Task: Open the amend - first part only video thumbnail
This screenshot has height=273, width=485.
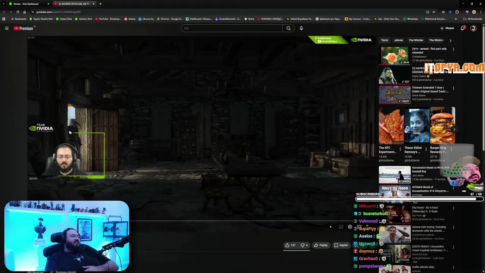Action: [394, 56]
